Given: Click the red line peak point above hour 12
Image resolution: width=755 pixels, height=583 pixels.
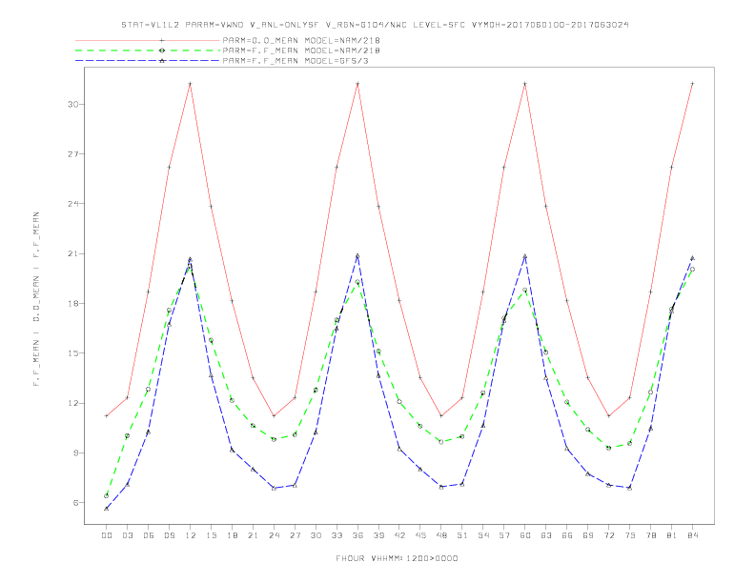Looking at the screenshot, I should pyautogui.click(x=191, y=84).
